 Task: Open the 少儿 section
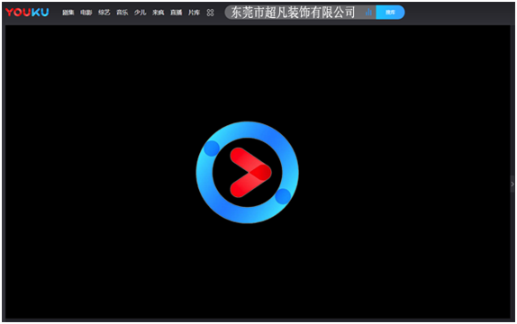pos(141,13)
